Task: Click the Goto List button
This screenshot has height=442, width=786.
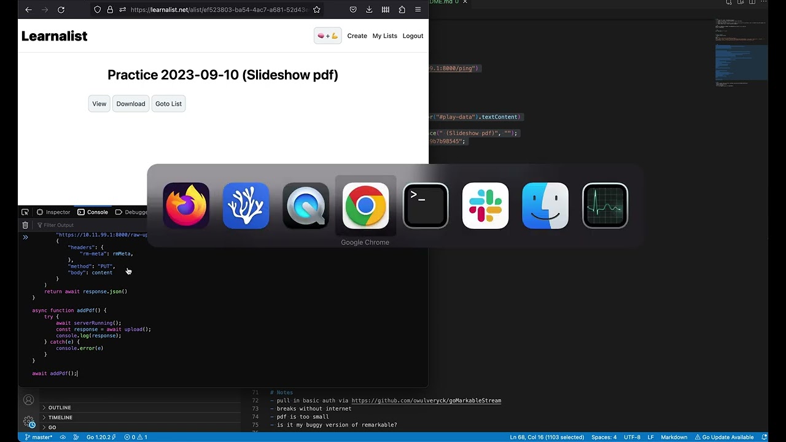Action: [168, 104]
